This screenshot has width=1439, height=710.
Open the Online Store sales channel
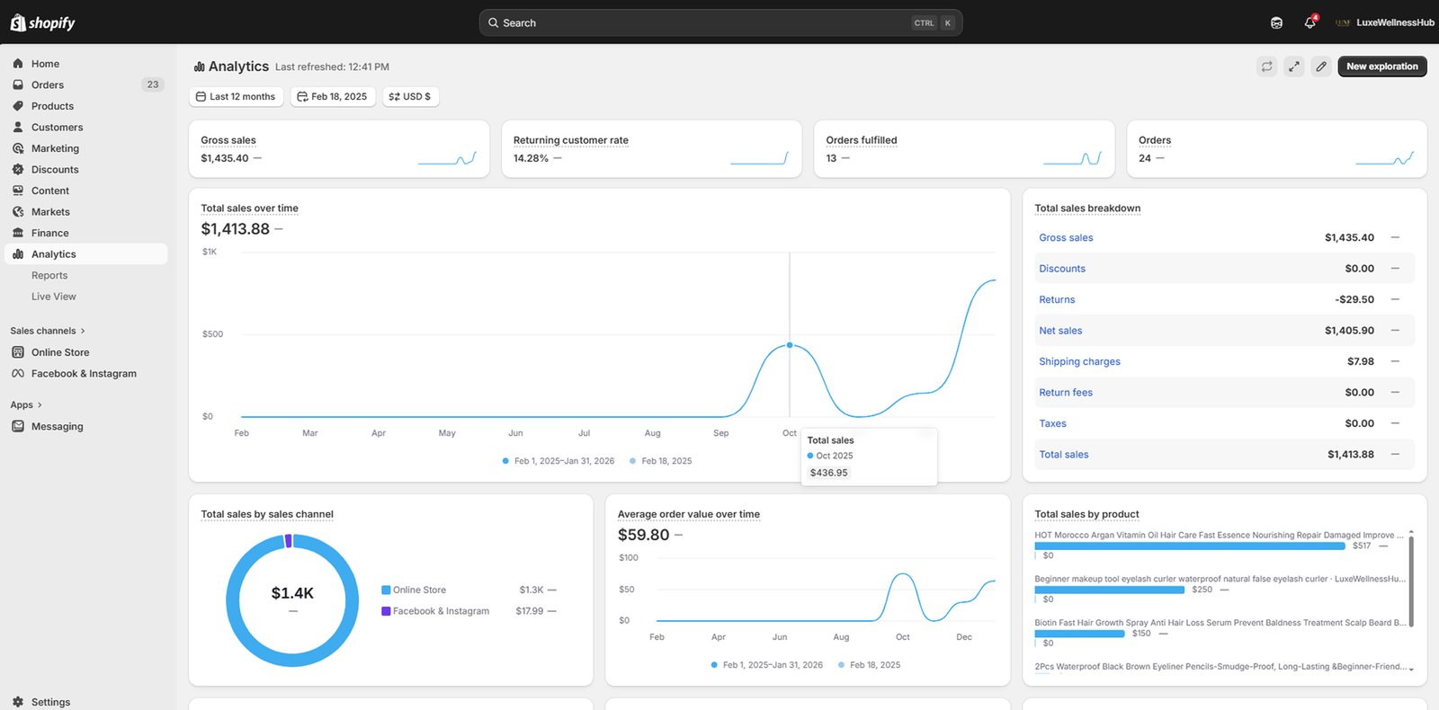[x=59, y=352]
